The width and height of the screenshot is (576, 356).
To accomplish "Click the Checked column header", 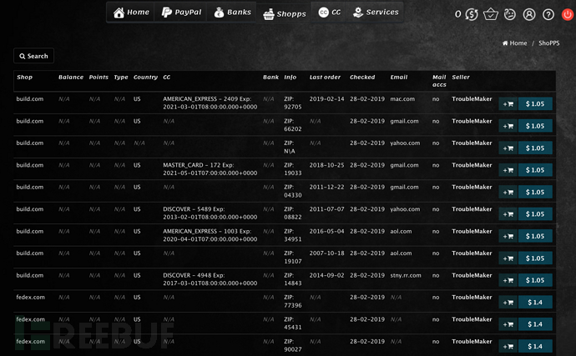I will coord(362,77).
